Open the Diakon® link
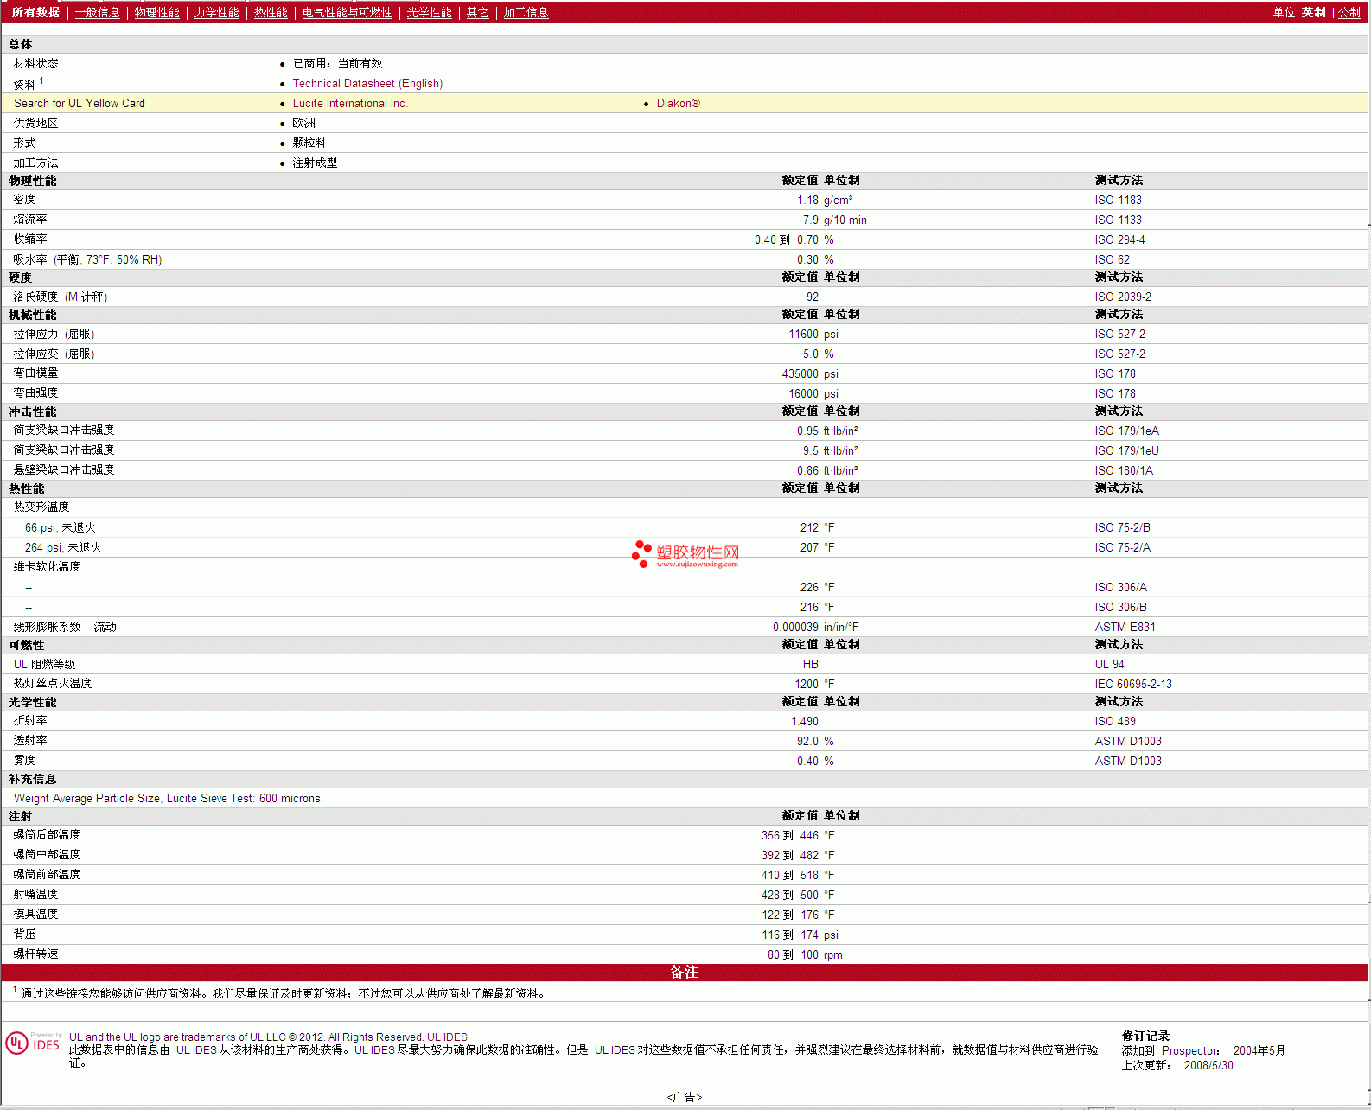Image resolution: width=1371 pixels, height=1110 pixels. (x=679, y=104)
